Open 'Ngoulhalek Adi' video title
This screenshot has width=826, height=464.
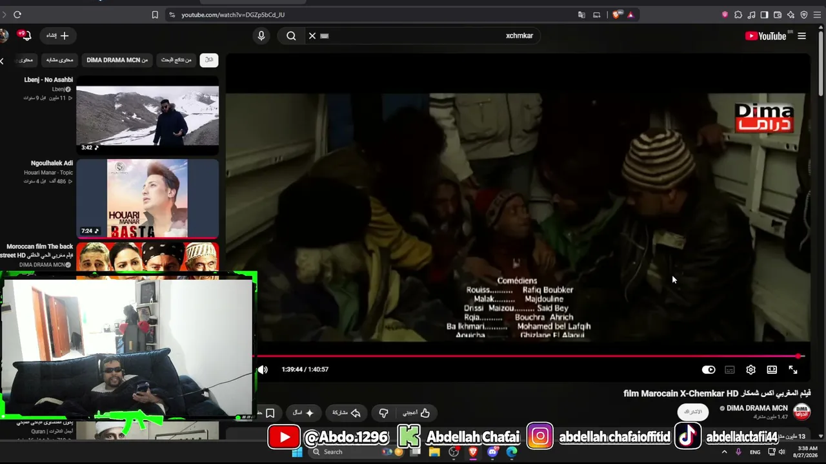pyautogui.click(x=52, y=163)
